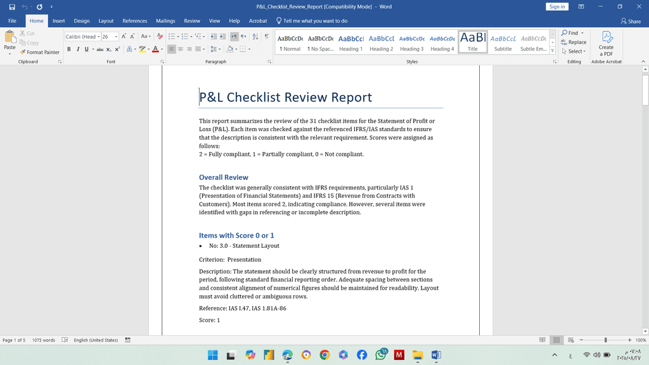Apply the Subtitle style
Image resolution: width=649 pixels, height=365 pixels.
503,42
